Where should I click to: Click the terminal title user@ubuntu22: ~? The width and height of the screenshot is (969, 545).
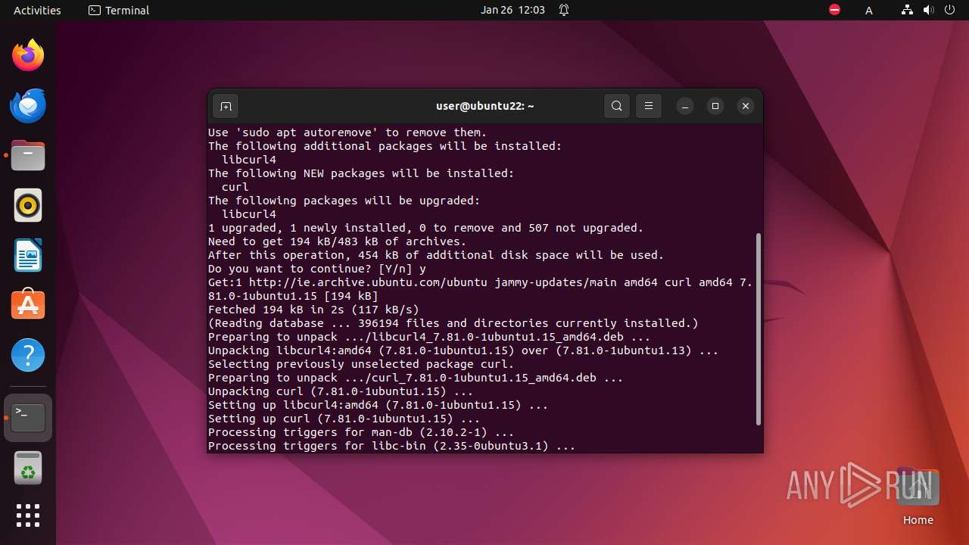(x=485, y=106)
